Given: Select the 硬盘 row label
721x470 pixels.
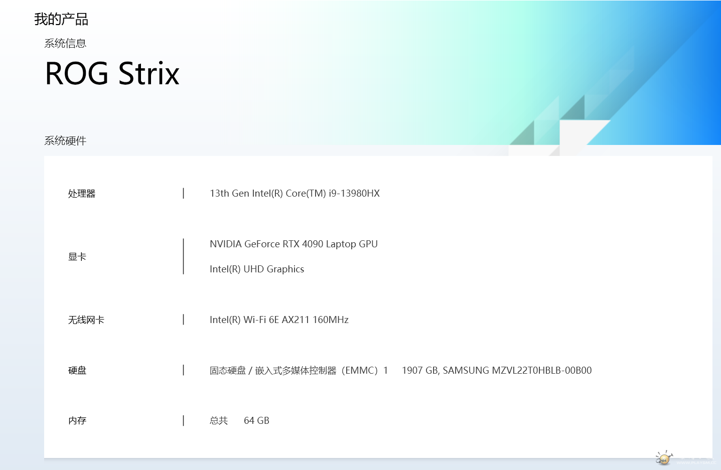Looking at the screenshot, I should coord(77,371).
